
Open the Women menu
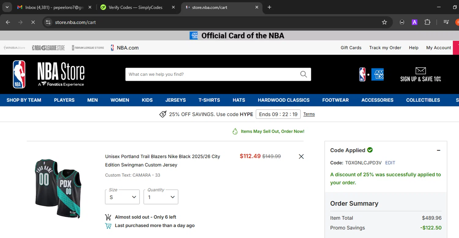pyautogui.click(x=120, y=100)
